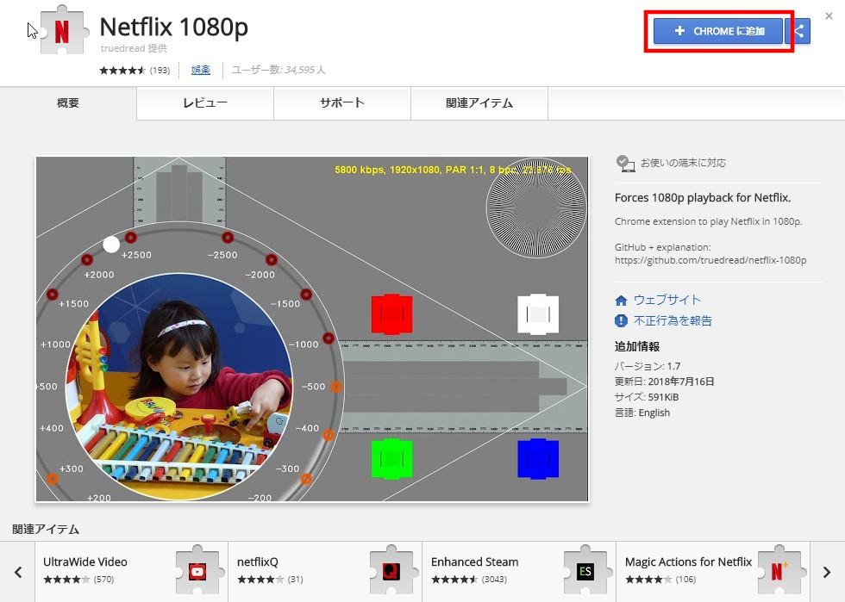The image size is (845, 602).
Task: Click the Netflix 1080p extension logo icon
Action: point(62,31)
